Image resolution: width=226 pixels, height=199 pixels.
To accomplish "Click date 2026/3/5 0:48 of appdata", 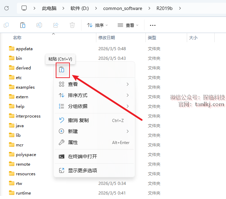I will (112, 49).
